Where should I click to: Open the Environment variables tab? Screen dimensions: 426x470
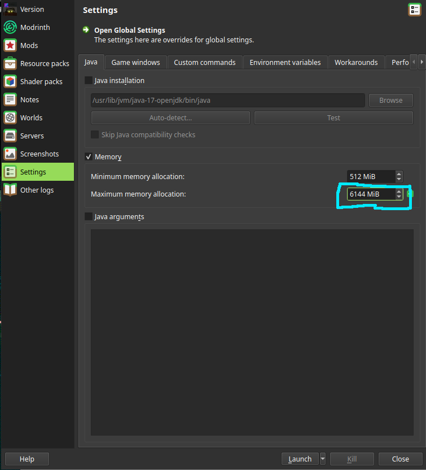(285, 62)
